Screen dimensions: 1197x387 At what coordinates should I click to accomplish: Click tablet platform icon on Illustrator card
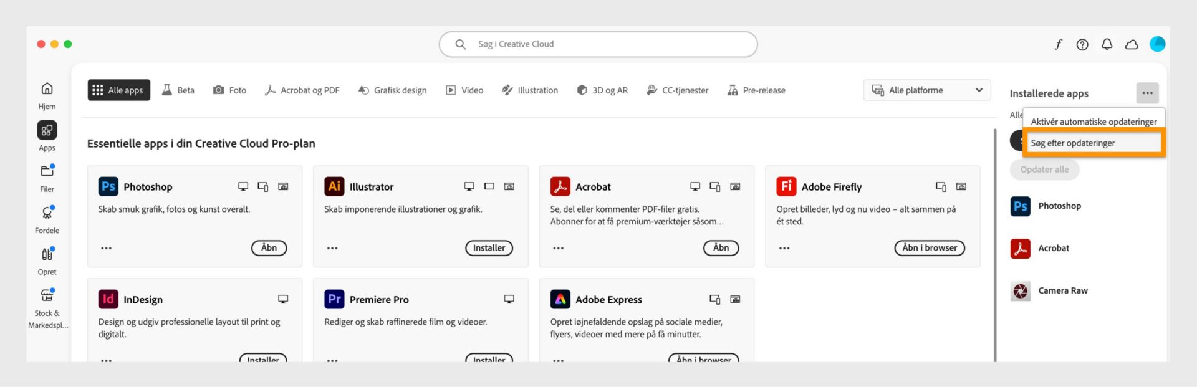pos(489,186)
